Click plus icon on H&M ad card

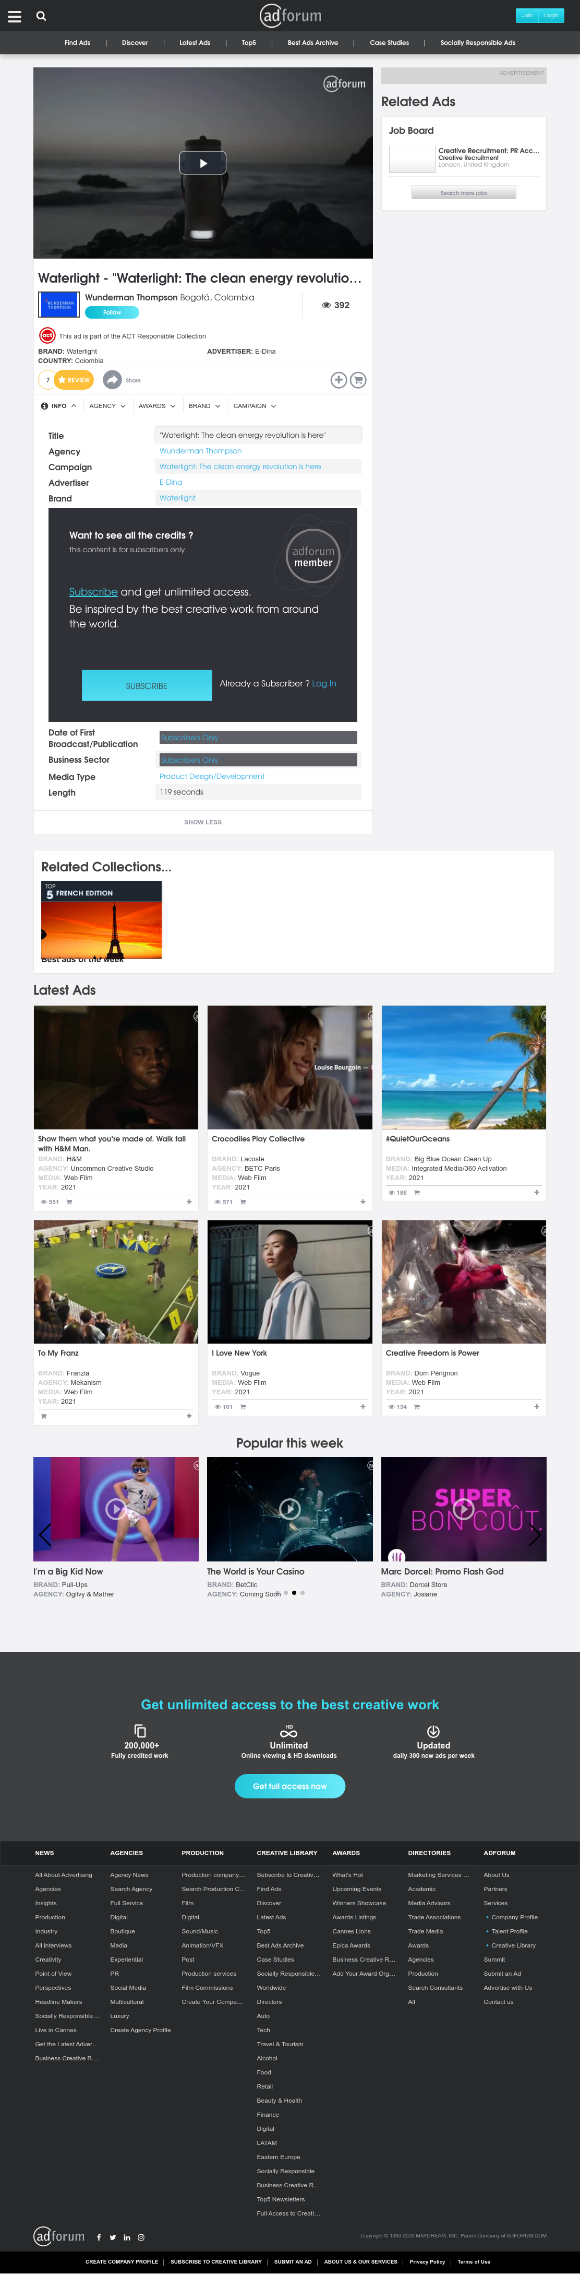click(189, 1202)
